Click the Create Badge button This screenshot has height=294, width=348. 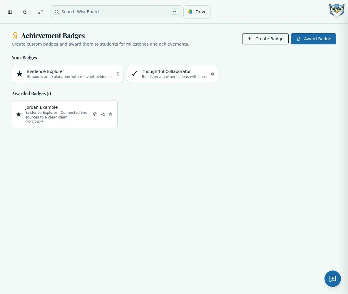point(265,39)
